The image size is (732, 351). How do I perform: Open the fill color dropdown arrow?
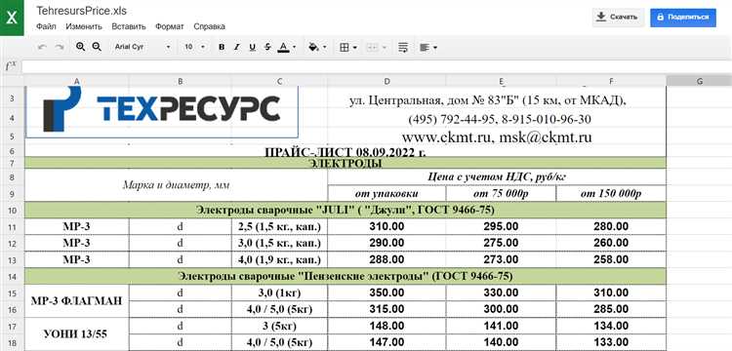[x=324, y=47]
